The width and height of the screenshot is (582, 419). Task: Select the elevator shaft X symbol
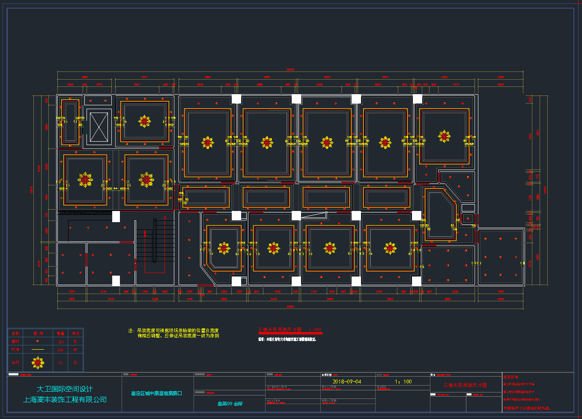tap(98, 127)
